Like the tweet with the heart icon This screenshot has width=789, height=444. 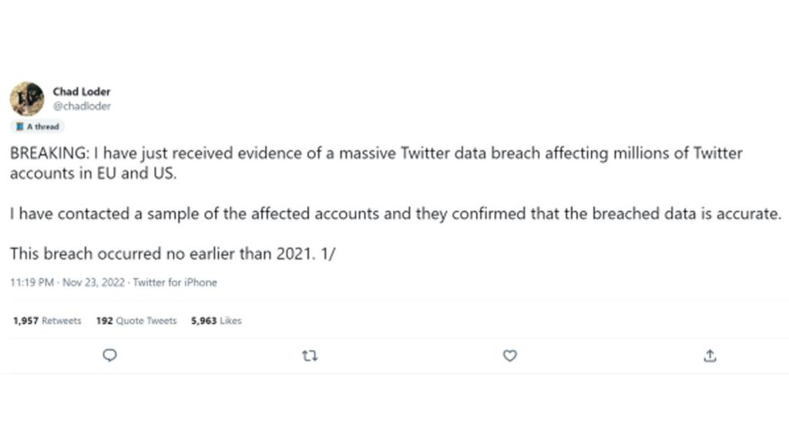coord(509,355)
